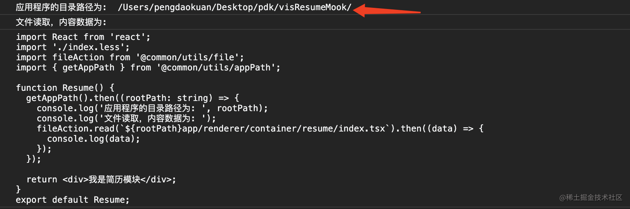Image resolution: width=630 pixels, height=209 pixels.
Task: Click the '应用程序的目录路径为:' log label
Action: point(61,7)
